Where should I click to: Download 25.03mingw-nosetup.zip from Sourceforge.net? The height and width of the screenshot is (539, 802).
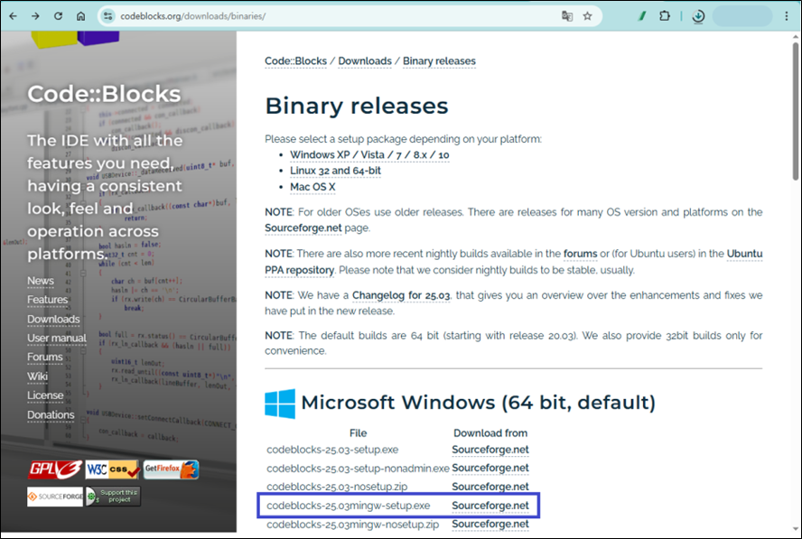tap(490, 525)
